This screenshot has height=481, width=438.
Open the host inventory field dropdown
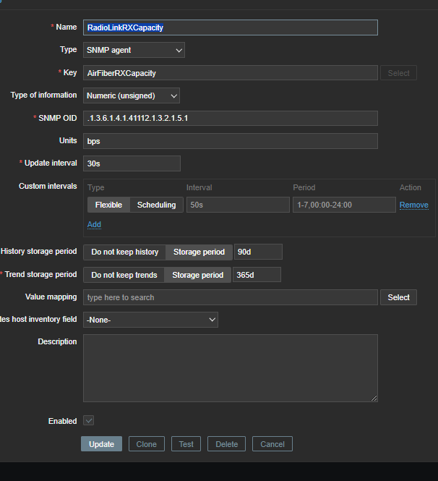tap(150, 319)
